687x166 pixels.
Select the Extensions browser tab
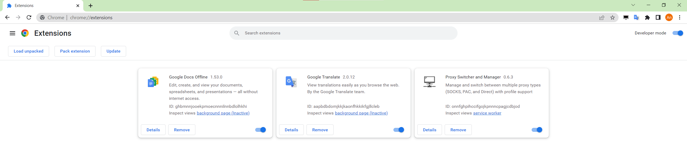43,6
